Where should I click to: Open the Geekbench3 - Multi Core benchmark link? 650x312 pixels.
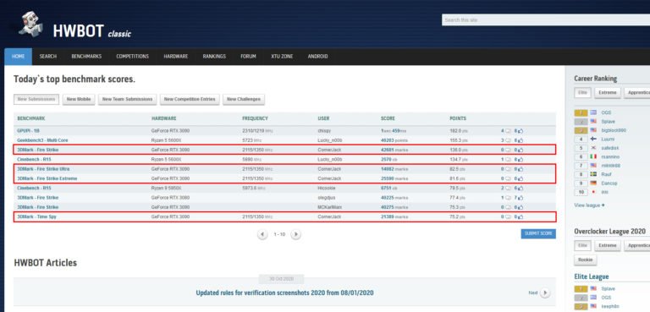pyautogui.click(x=42, y=140)
